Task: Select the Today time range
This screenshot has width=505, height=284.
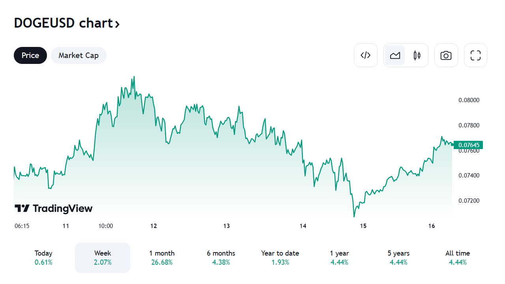Action: [x=43, y=258]
